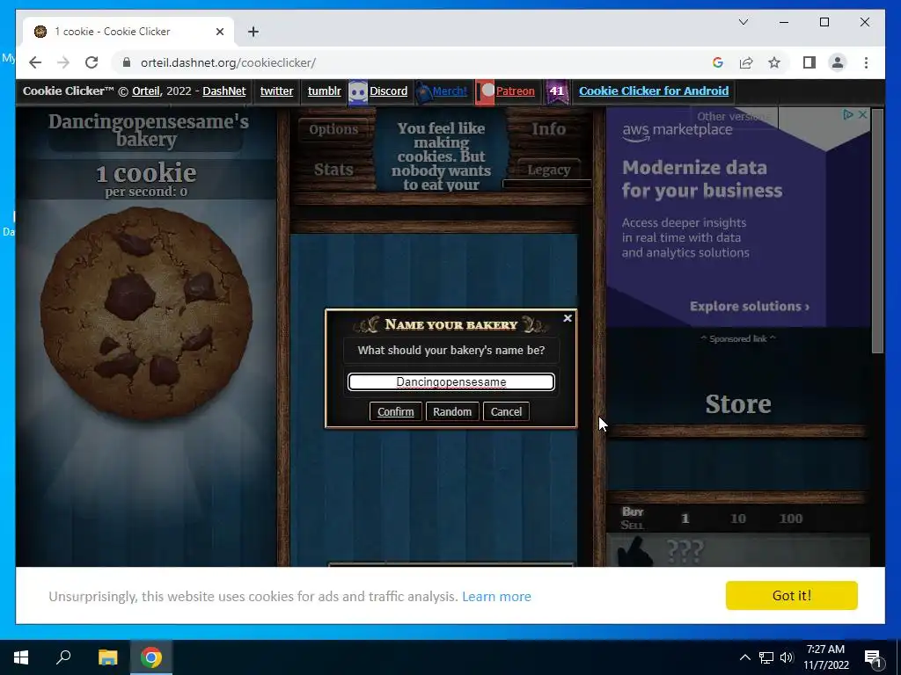Open Windows taskbar search
This screenshot has width=901, height=675.
click(x=63, y=657)
